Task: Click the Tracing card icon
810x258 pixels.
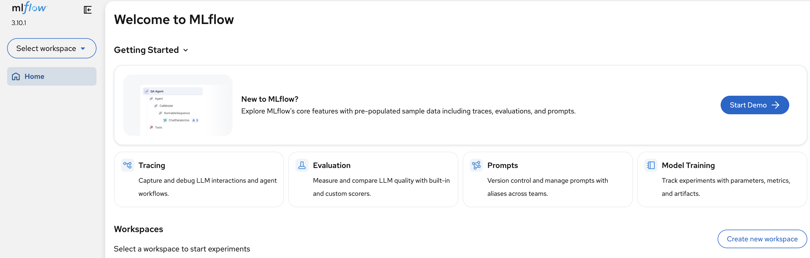Action: coord(127,165)
